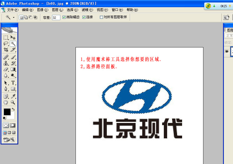This screenshot has height=164, width=233.
Task: Select the Move tool
Action: (x=13, y=37)
